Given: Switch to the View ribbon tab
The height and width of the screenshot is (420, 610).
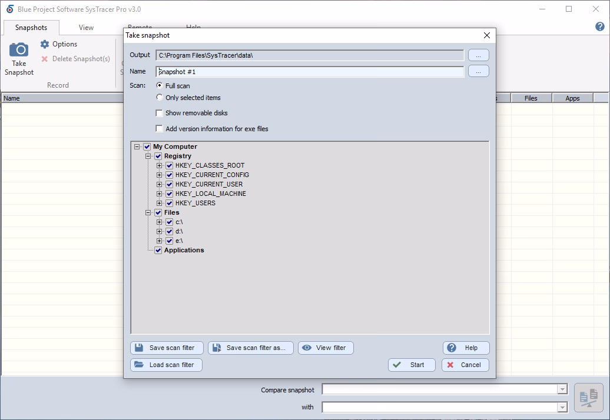Looking at the screenshot, I should click(x=86, y=28).
